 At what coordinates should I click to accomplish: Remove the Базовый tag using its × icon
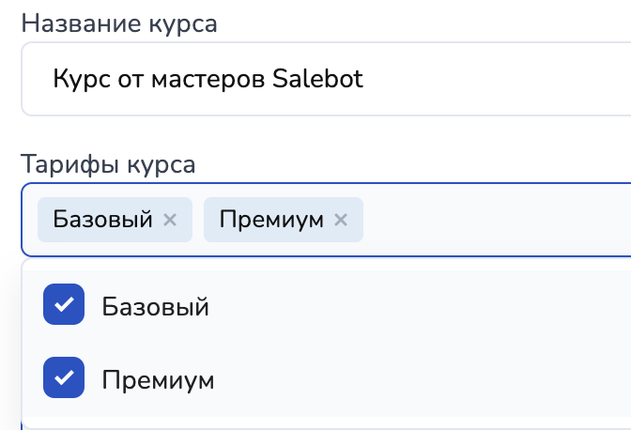(x=170, y=220)
